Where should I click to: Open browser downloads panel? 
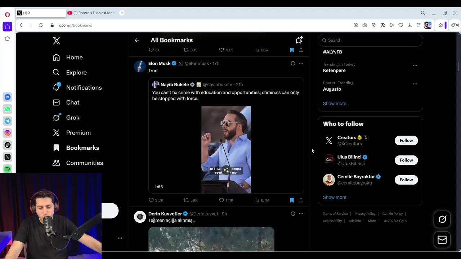[x=409, y=25]
